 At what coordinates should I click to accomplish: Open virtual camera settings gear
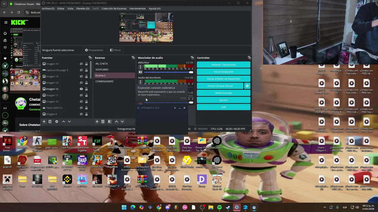[x=247, y=86]
